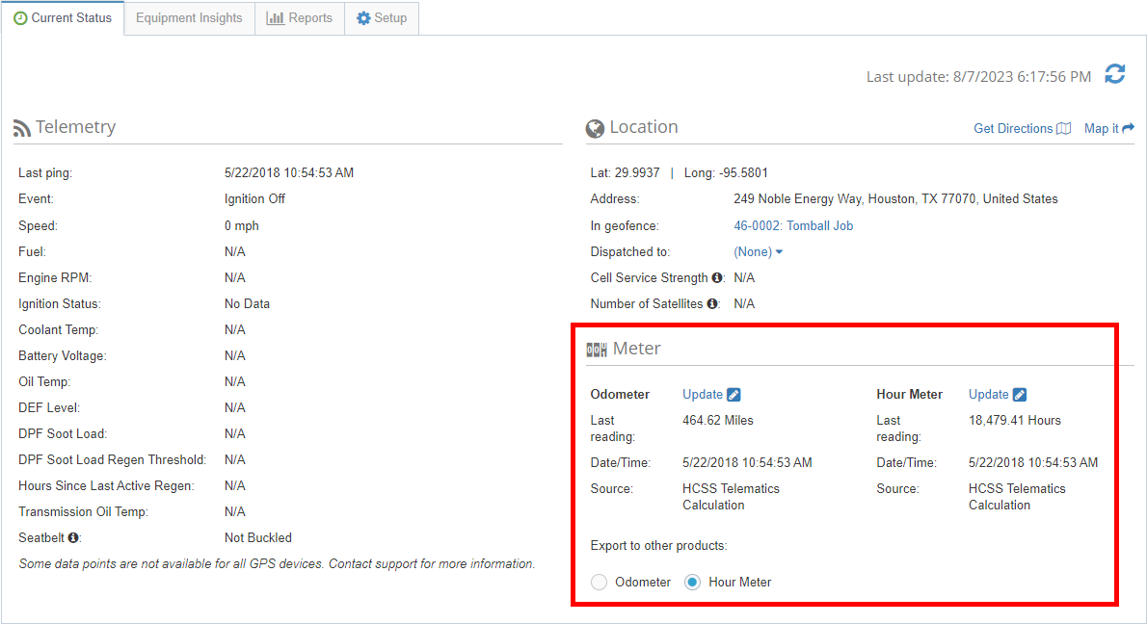Click the pencil icon to update the Odometer
This screenshot has width=1147, height=624.
tap(734, 394)
